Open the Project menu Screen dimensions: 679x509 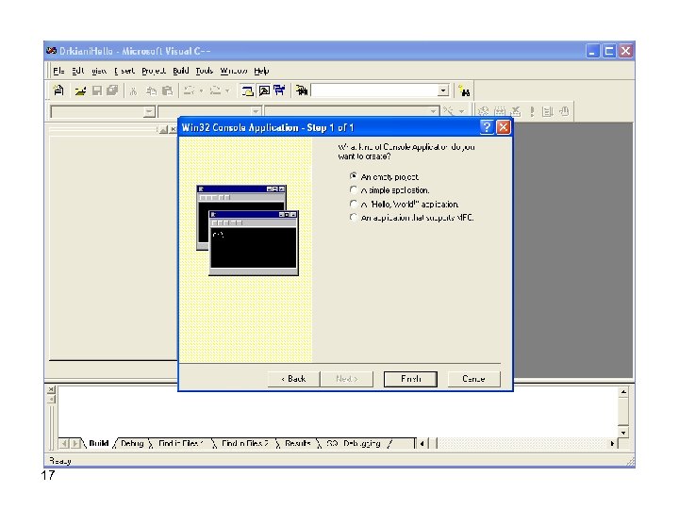(154, 71)
